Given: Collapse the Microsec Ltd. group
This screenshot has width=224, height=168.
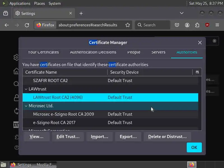Looking at the screenshot, I should [26, 106].
